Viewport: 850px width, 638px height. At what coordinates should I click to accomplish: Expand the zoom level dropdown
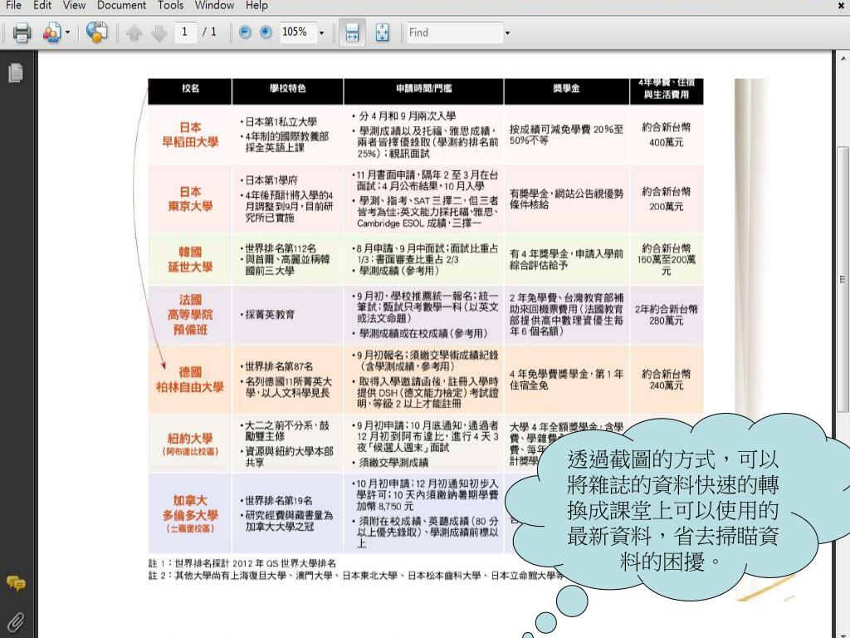(x=321, y=33)
